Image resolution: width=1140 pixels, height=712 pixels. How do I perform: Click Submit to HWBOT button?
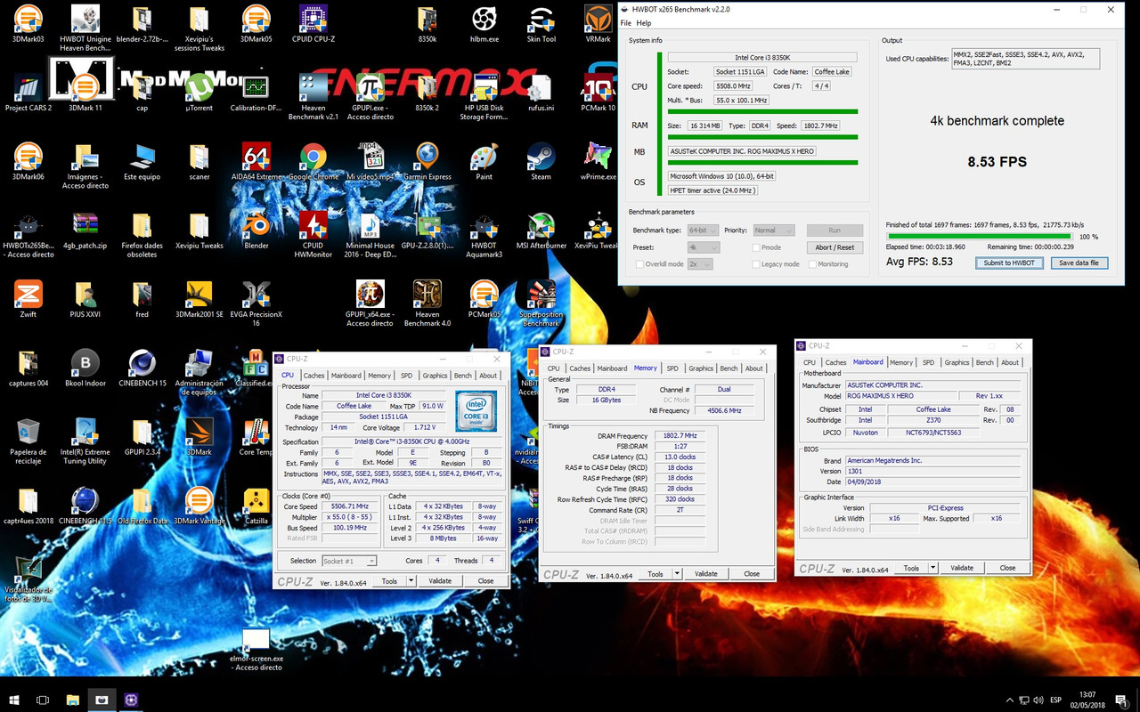click(x=1009, y=263)
